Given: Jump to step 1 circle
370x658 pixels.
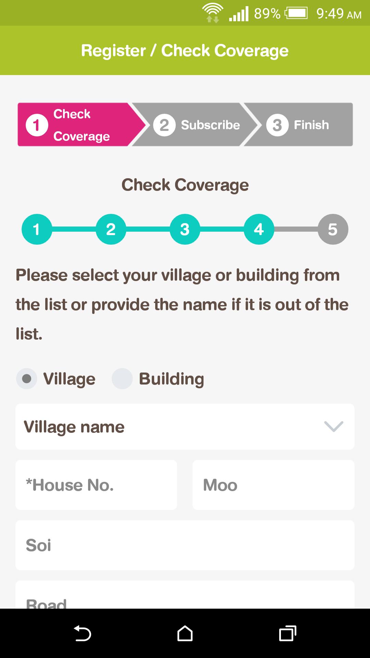Looking at the screenshot, I should 37,229.
